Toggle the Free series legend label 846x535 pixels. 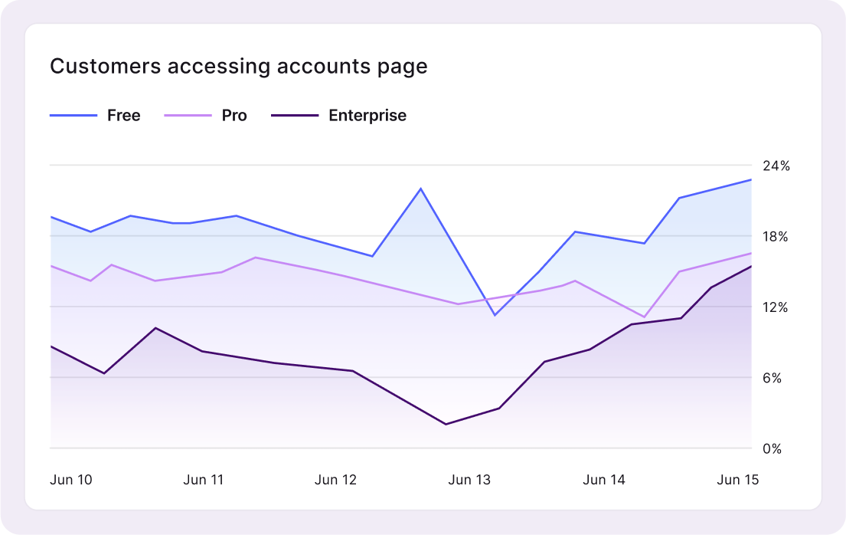point(124,116)
